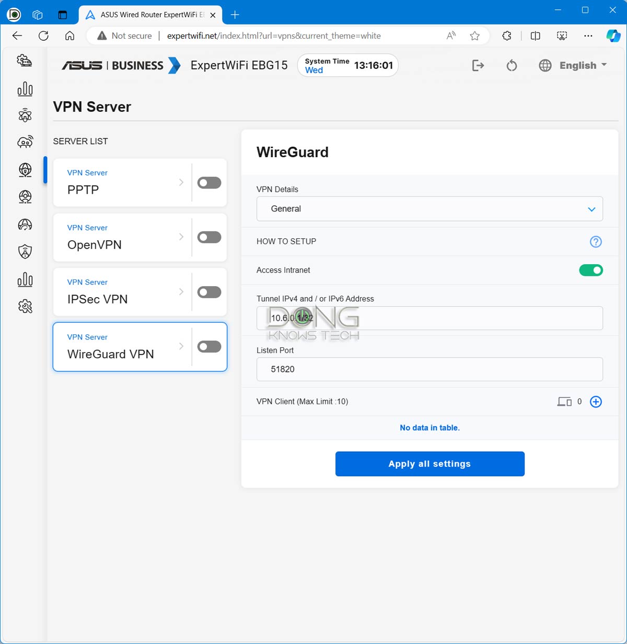The height and width of the screenshot is (644, 627).
Task: Click the logout icon in header
Action: point(478,65)
